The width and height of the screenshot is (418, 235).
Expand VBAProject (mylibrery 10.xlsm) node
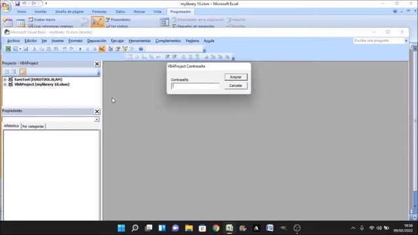tap(5, 84)
